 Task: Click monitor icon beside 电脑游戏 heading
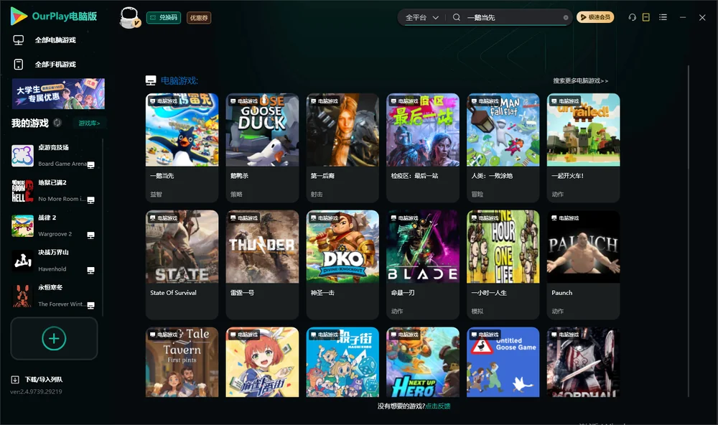[151, 80]
